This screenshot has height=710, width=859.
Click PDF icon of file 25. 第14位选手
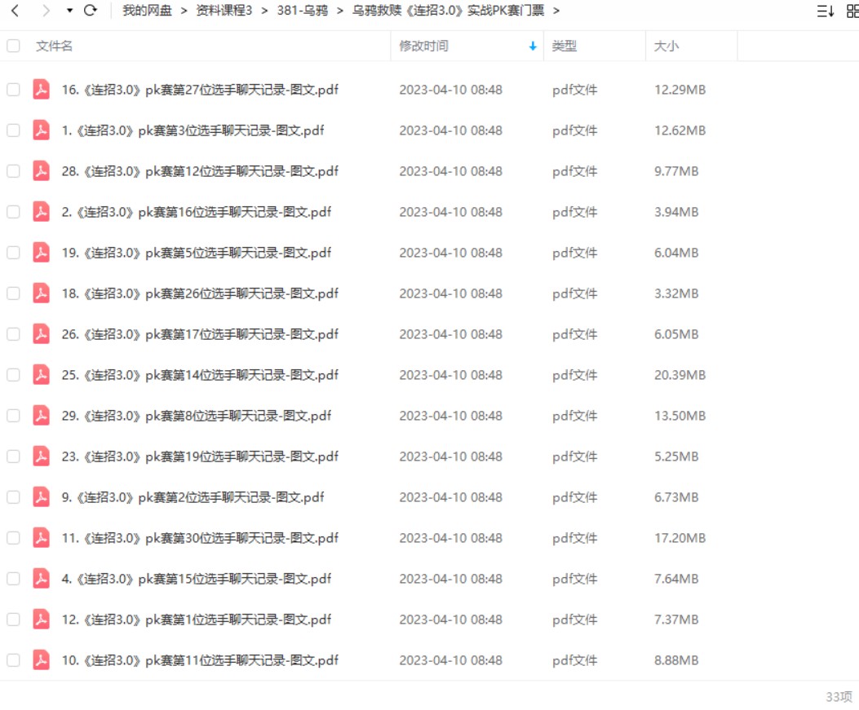click(x=41, y=375)
